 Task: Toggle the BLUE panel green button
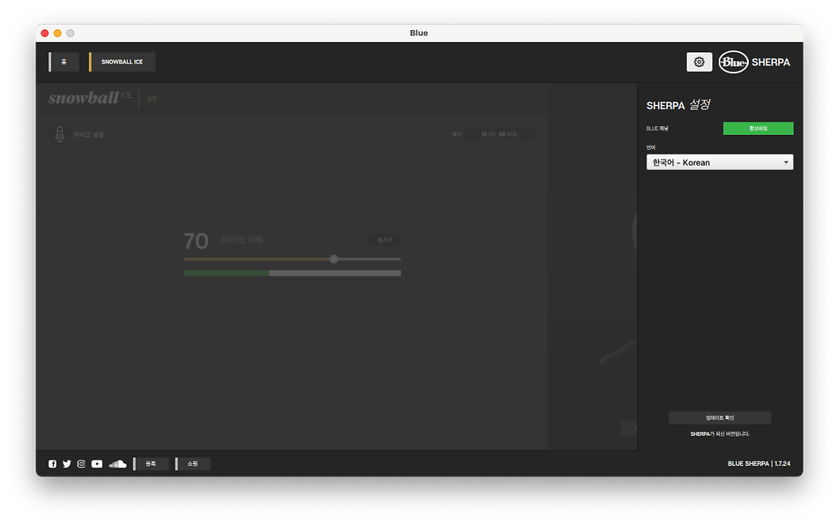click(x=758, y=129)
